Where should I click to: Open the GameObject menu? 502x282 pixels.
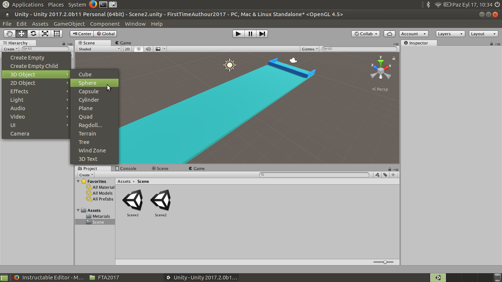(69, 24)
